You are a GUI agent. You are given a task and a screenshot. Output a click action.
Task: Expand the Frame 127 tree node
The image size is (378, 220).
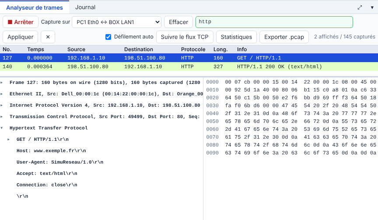[2, 83]
